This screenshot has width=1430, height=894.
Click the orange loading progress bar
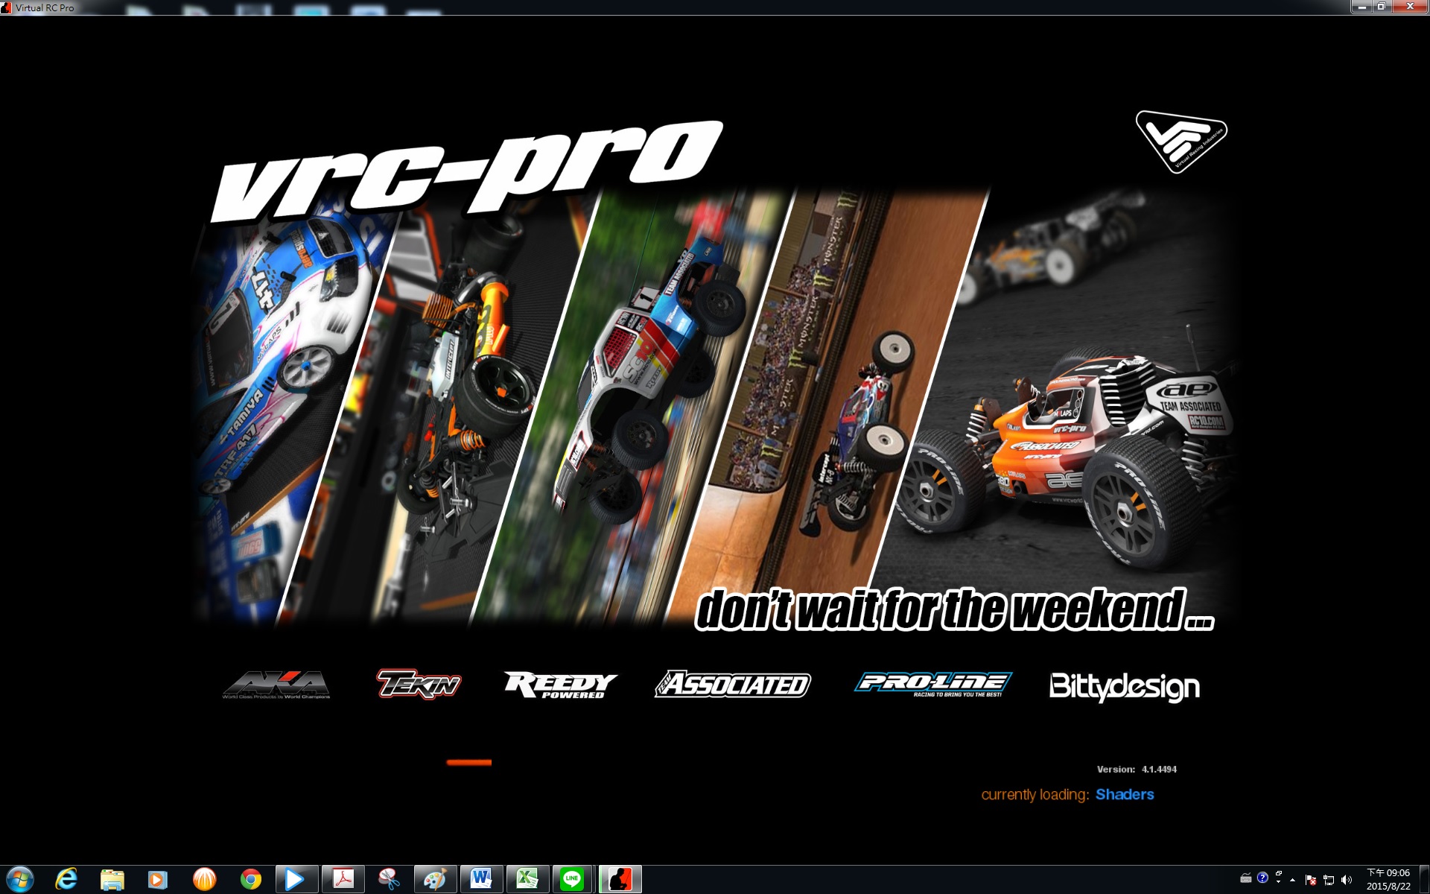point(469,762)
